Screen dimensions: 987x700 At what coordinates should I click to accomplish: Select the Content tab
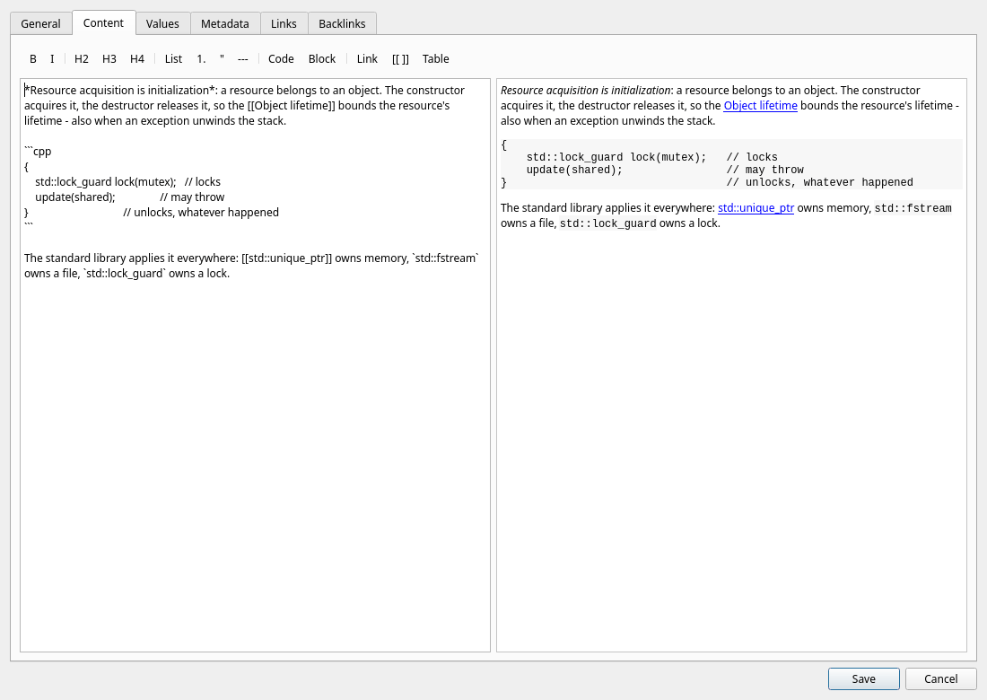tap(103, 22)
